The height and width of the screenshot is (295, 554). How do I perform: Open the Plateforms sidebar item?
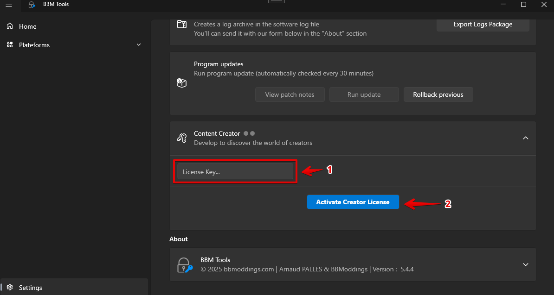pos(34,45)
